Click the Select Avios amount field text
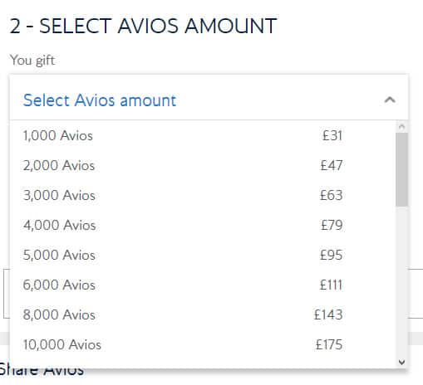 click(x=100, y=100)
